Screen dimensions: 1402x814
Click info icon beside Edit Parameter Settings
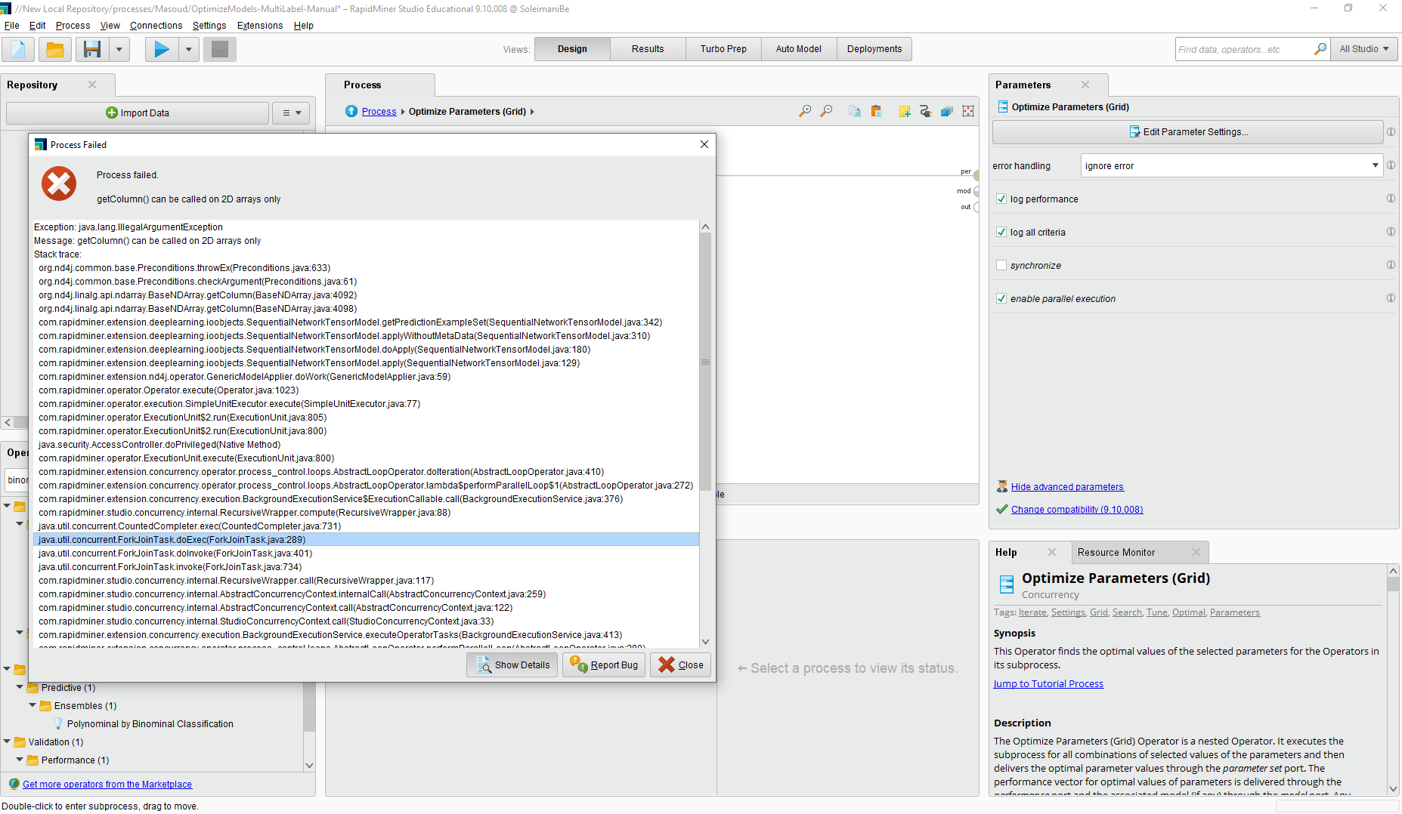click(1391, 131)
